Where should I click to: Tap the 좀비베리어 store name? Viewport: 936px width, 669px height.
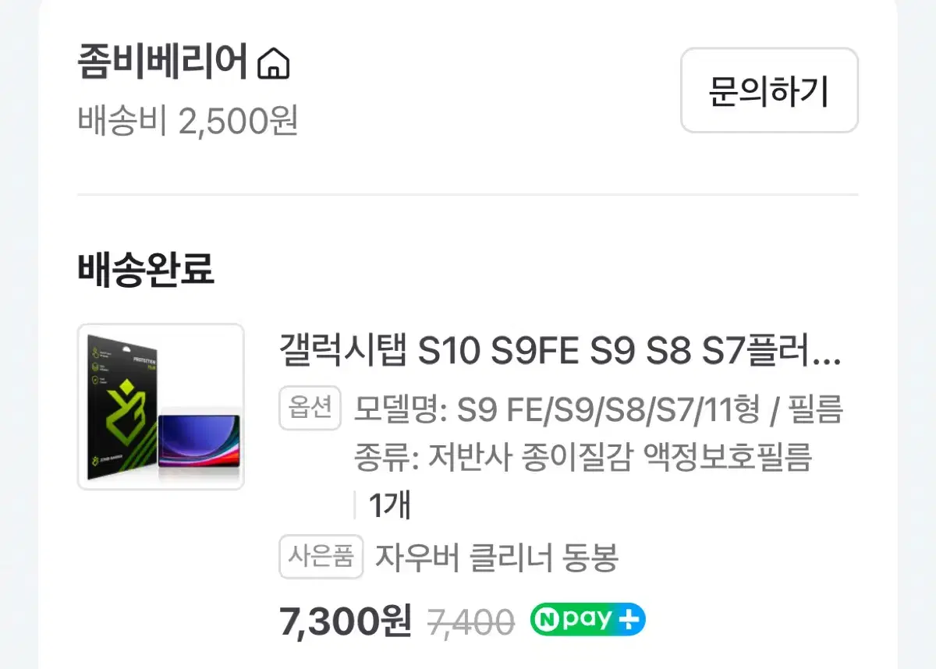(x=163, y=62)
